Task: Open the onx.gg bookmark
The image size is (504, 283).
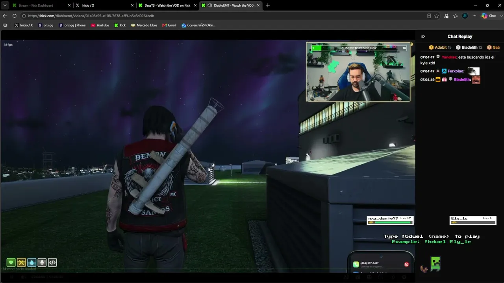Action: [46, 25]
